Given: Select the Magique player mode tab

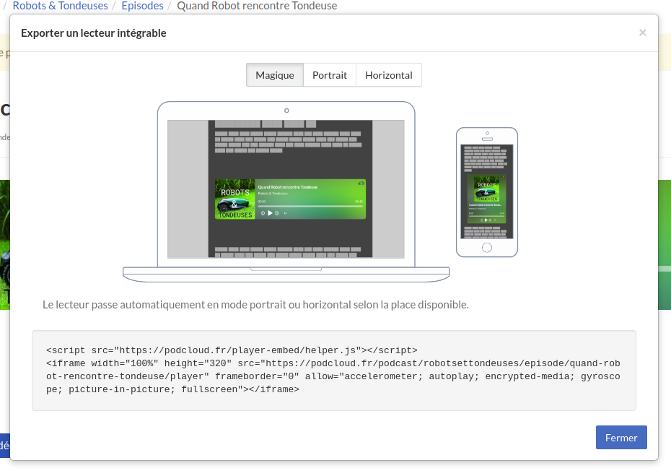Looking at the screenshot, I should (275, 75).
